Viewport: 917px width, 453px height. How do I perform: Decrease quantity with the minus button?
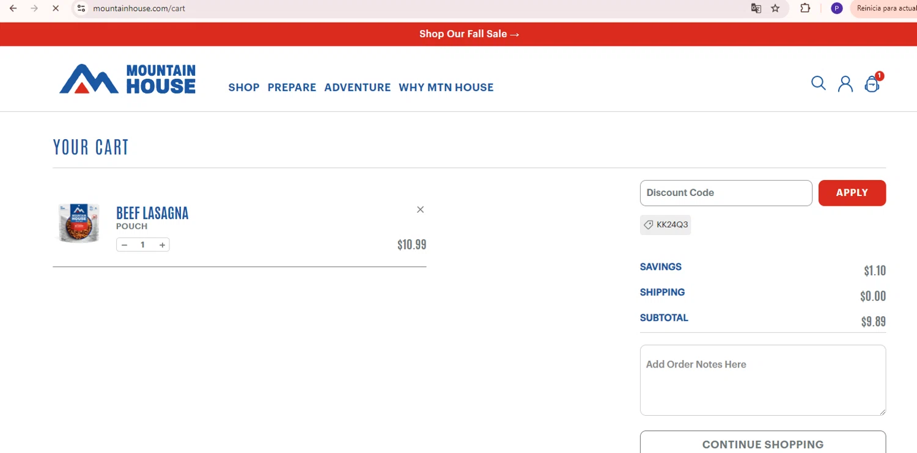(x=124, y=245)
